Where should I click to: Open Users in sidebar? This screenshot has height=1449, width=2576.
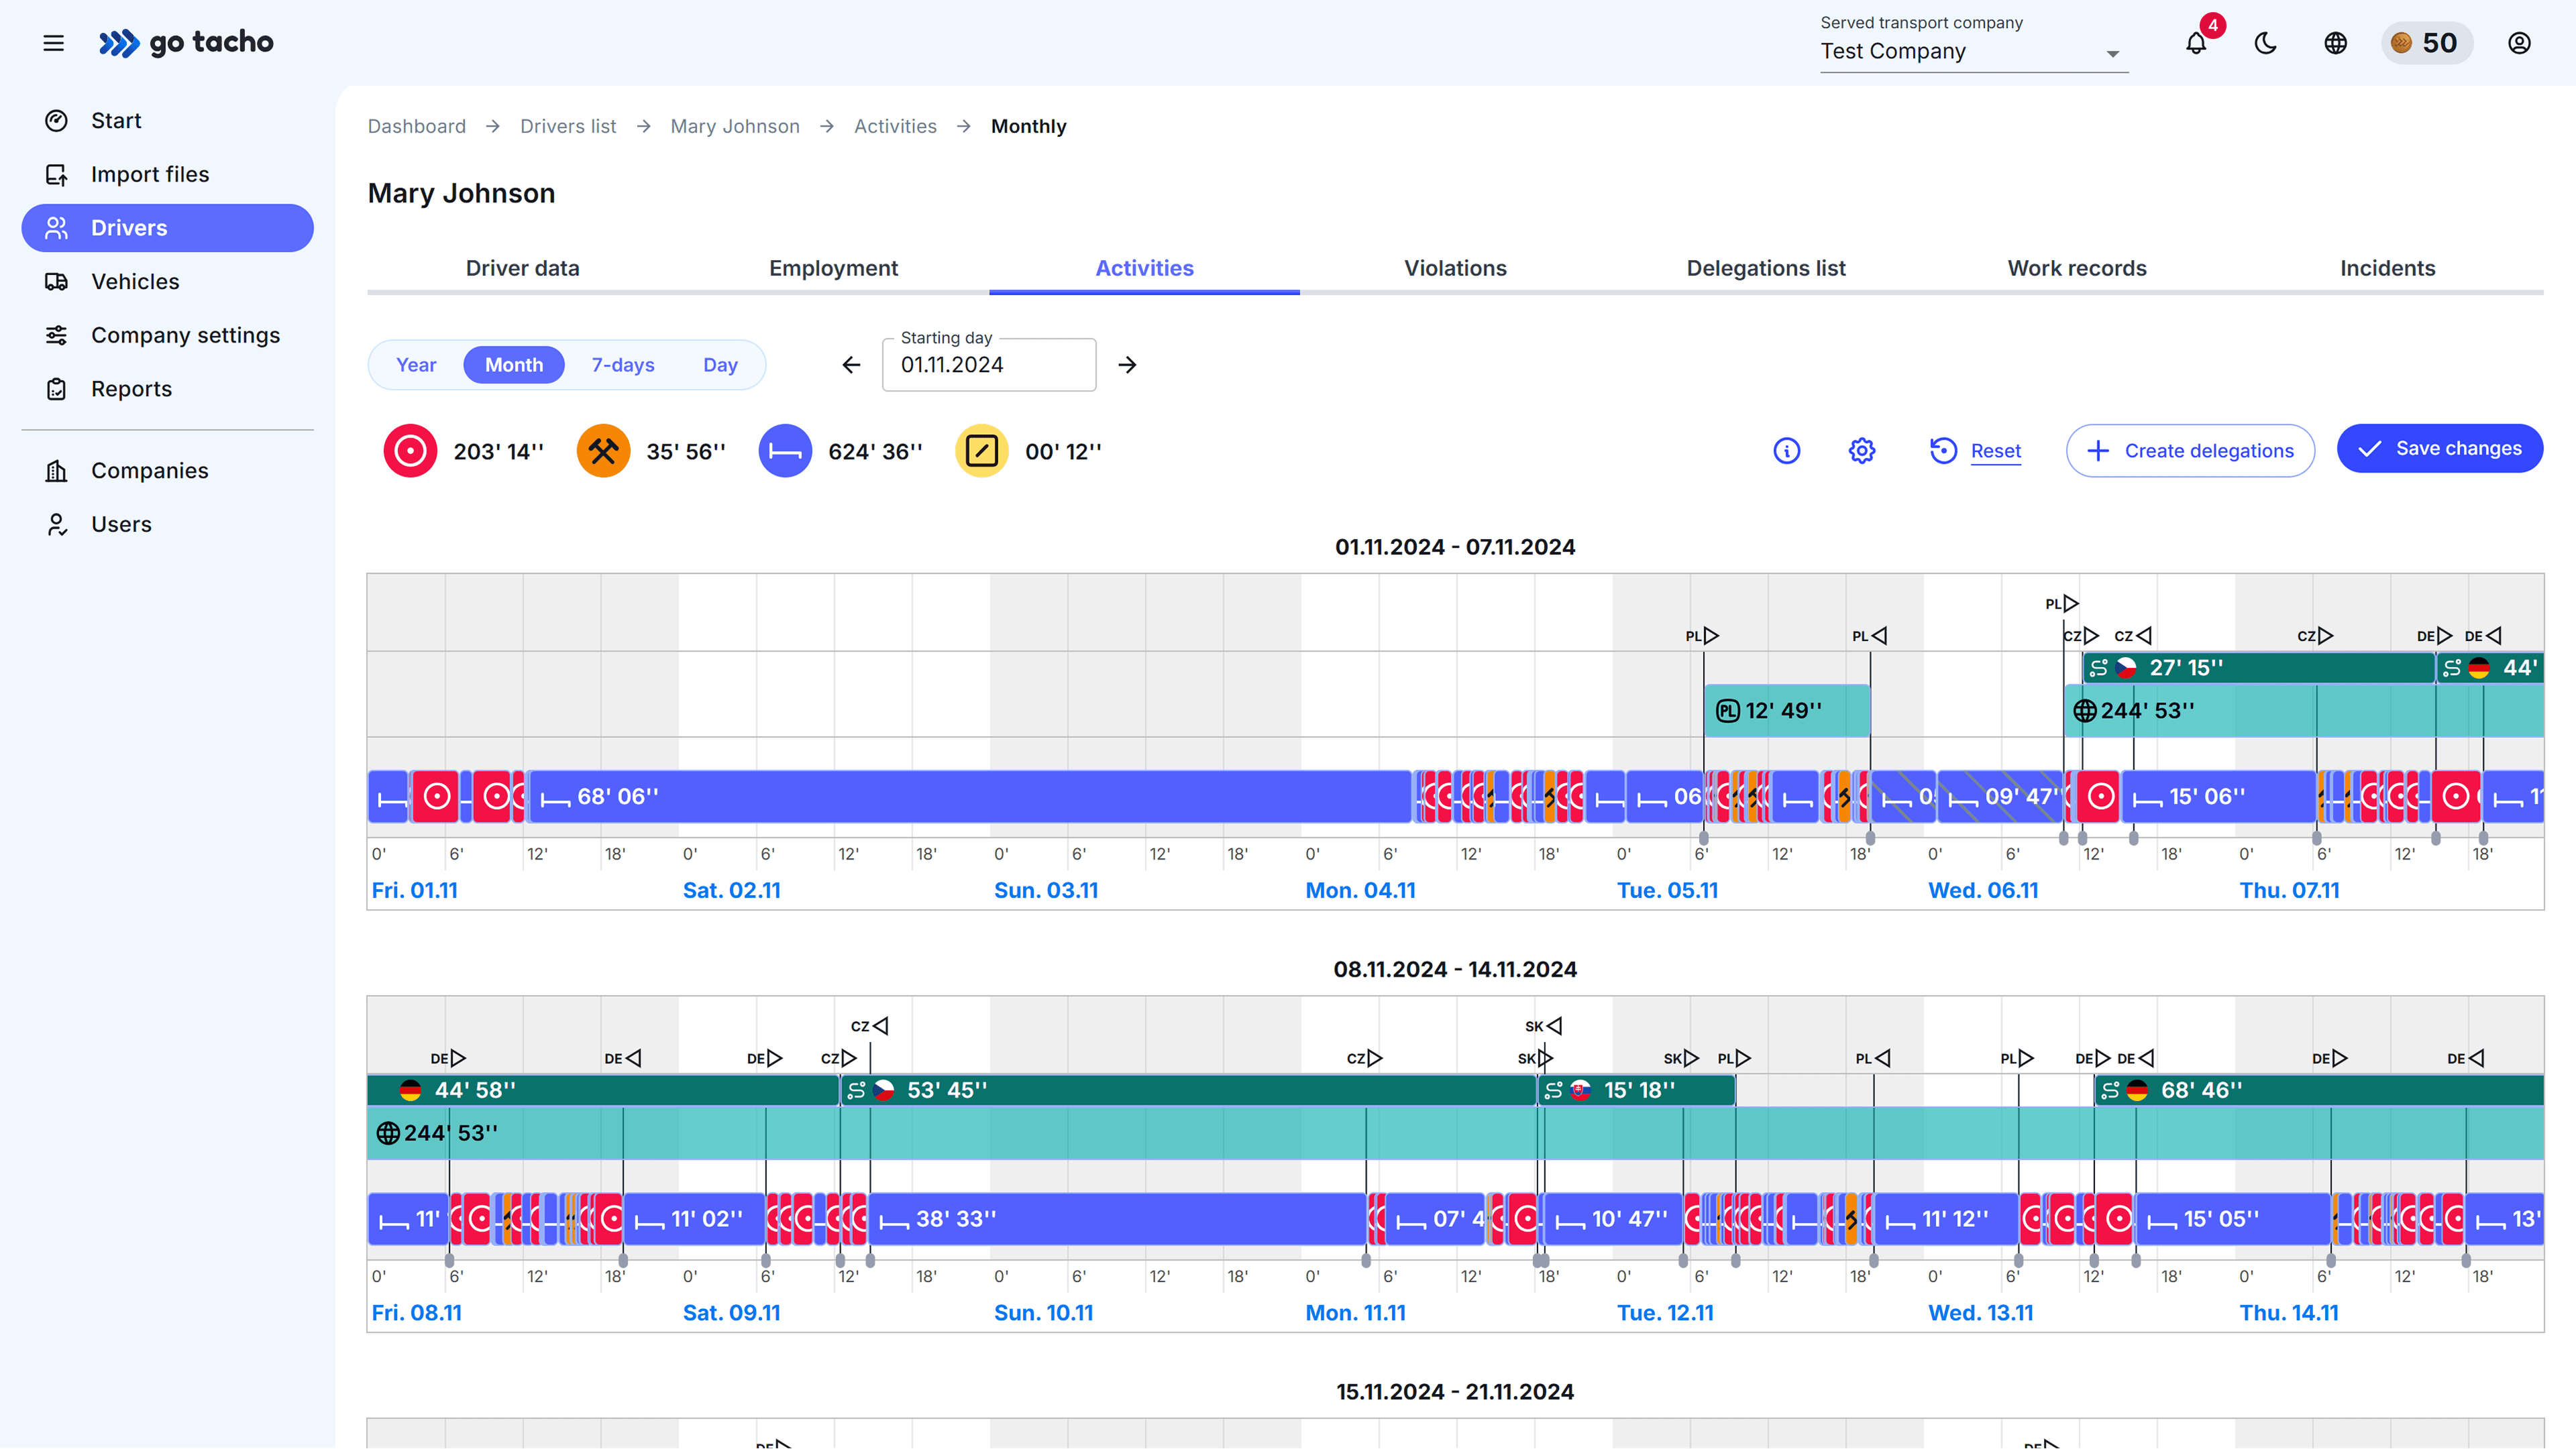[168, 524]
